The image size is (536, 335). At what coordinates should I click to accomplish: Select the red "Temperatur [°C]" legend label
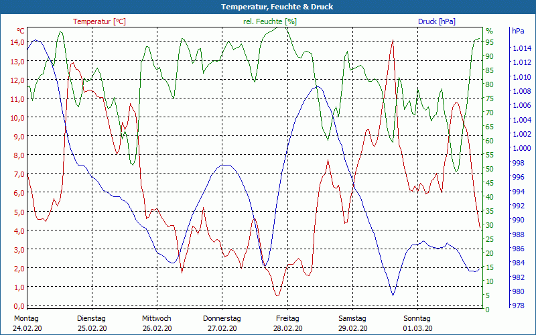pos(99,21)
